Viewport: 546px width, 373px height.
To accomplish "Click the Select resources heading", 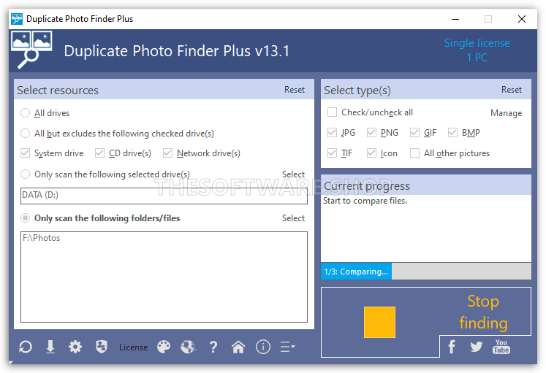I will 58,91.
